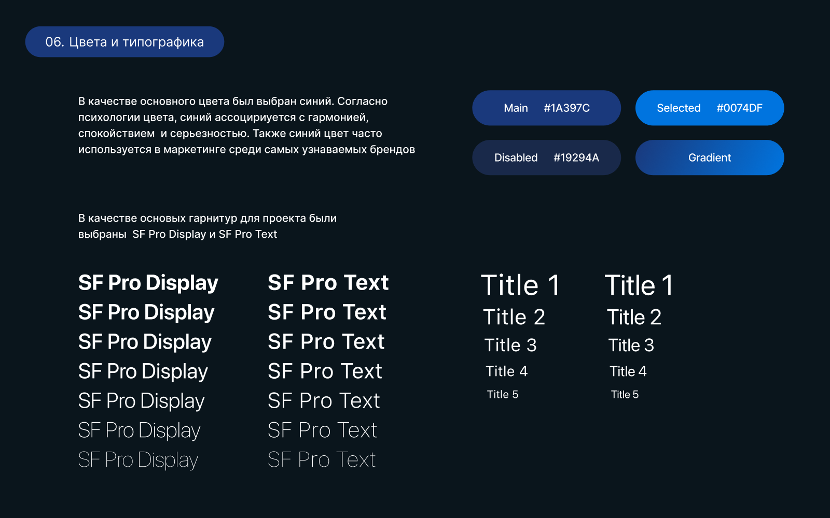Click the Gradient color swatch
Viewport: 830px width, 518px height.
tap(709, 157)
